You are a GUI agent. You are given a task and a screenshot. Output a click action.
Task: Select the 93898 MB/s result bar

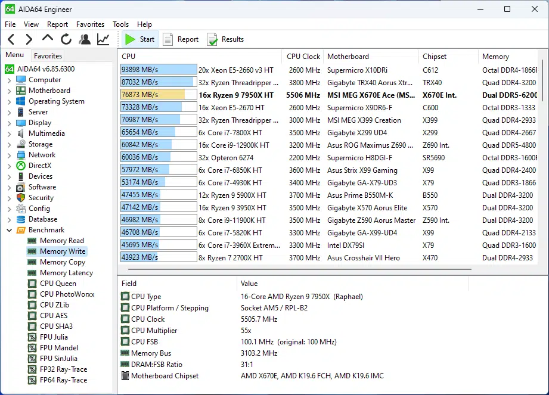coord(159,70)
